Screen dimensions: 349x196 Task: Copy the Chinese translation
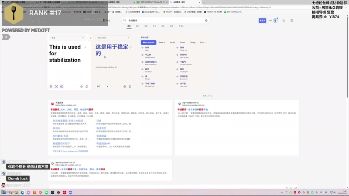130,86
